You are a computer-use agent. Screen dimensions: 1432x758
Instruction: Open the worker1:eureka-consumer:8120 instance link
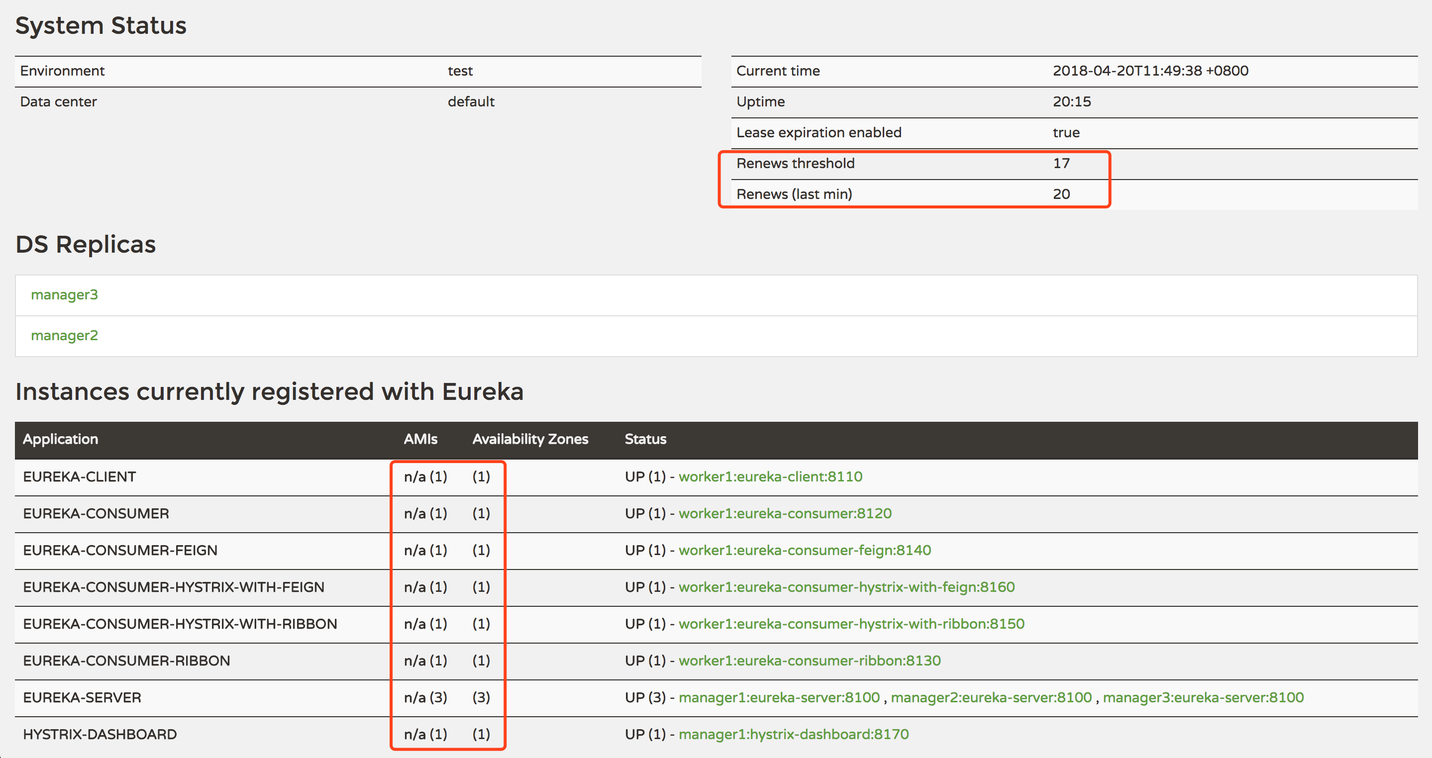pyautogui.click(x=784, y=513)
